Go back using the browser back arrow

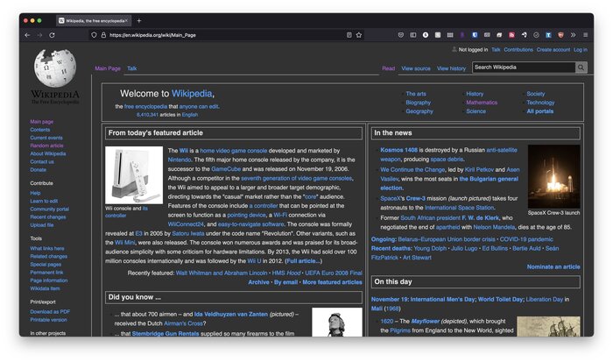pos(27,35)
